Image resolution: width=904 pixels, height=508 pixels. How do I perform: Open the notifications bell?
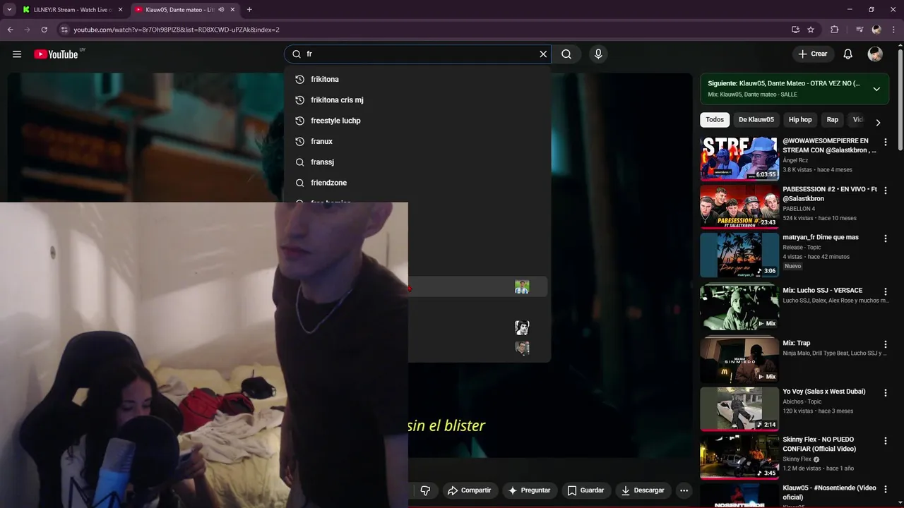[x=848, y=54]
